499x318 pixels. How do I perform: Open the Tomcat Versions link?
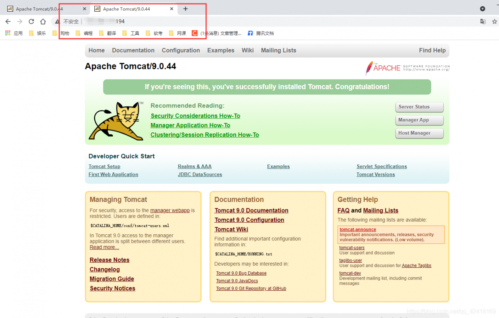(x=376, y=175)
